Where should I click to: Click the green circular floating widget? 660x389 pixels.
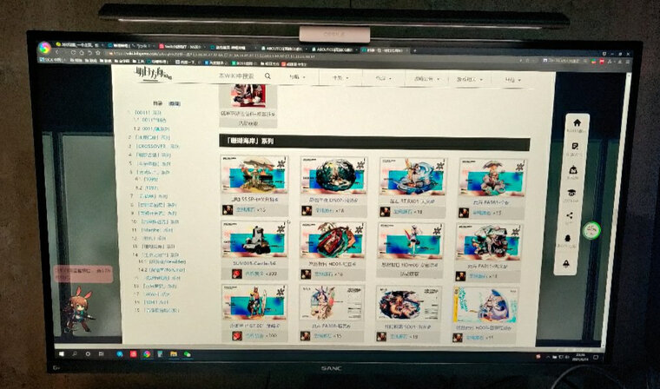tap(591, 230)
